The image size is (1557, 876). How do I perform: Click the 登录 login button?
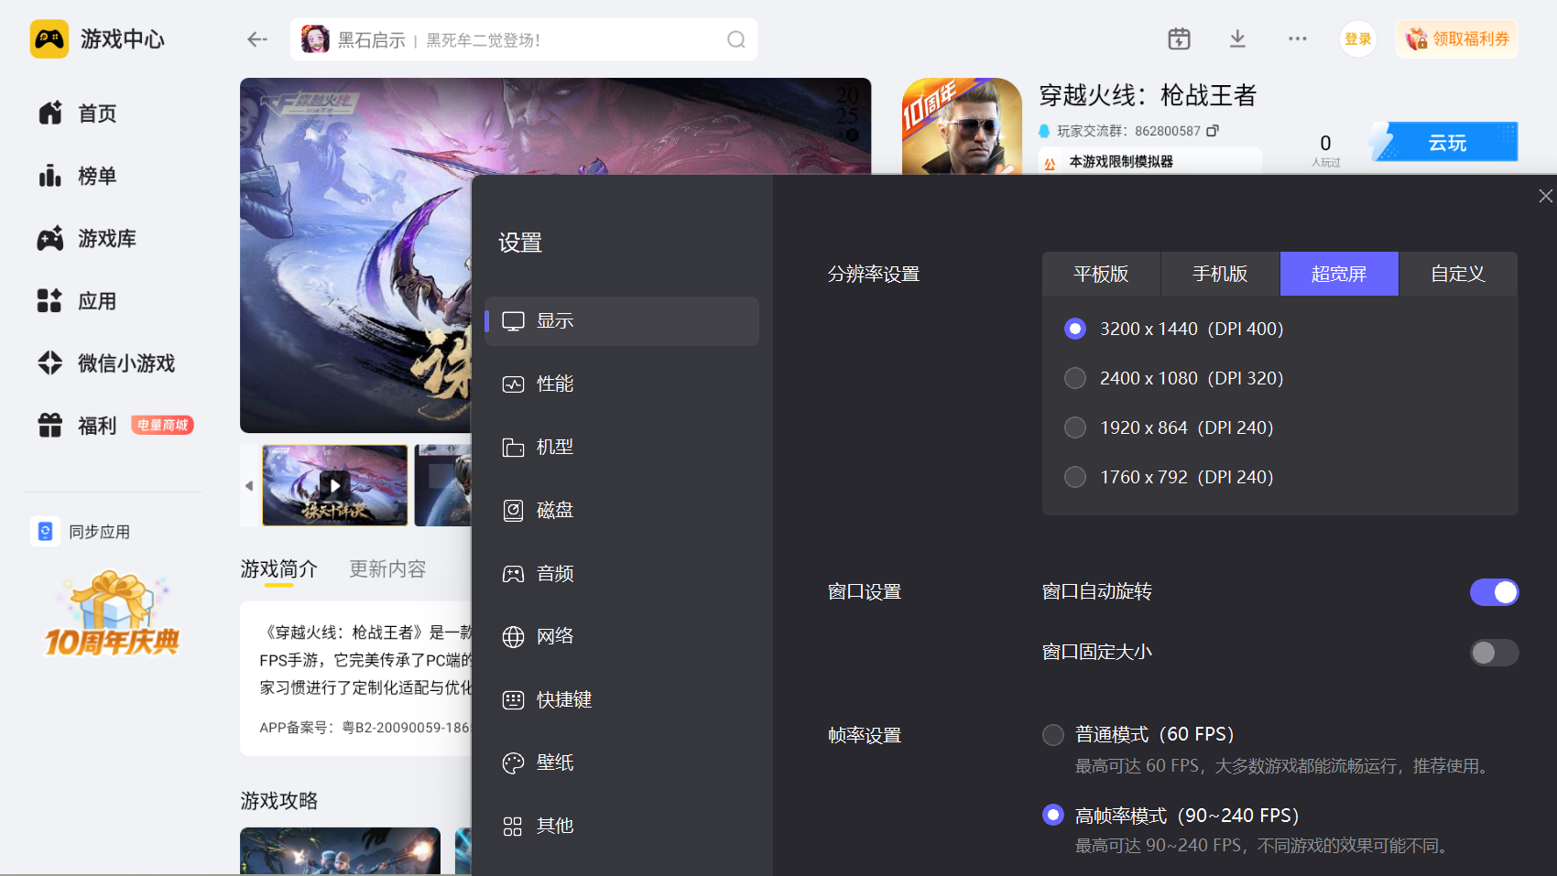pos(1357,38)
